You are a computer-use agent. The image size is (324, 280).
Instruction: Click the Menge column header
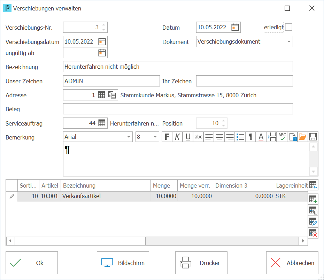[x=164, y=186]
